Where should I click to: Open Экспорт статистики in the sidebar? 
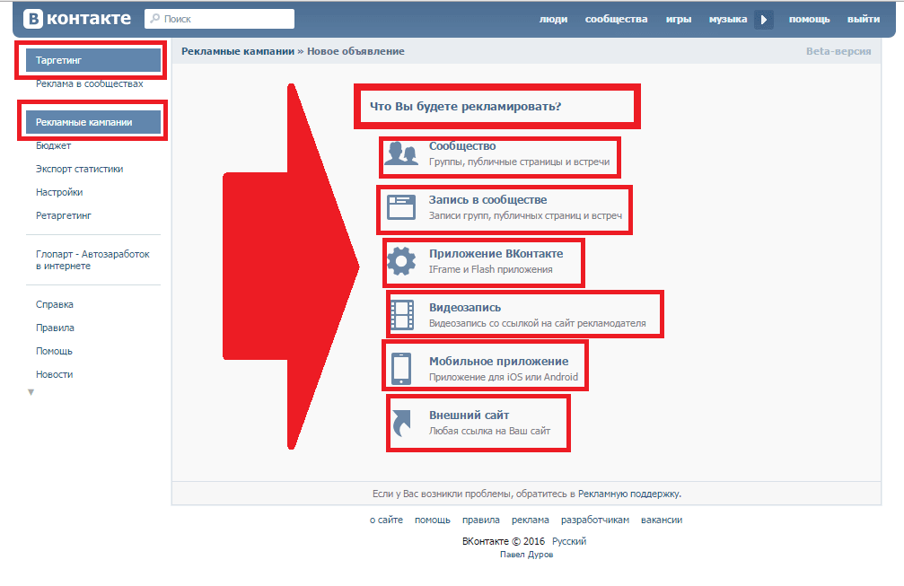[79, 169]
